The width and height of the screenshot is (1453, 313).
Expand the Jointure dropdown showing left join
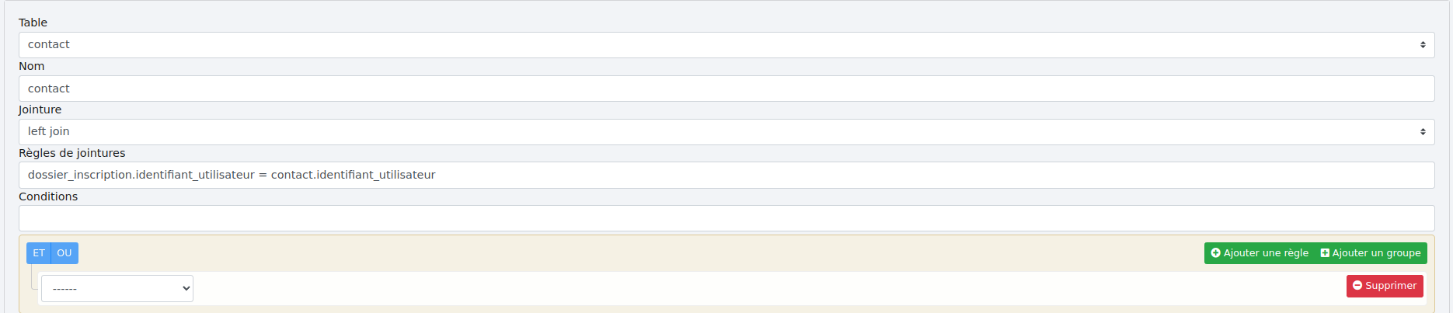click(x=723, y=132)
